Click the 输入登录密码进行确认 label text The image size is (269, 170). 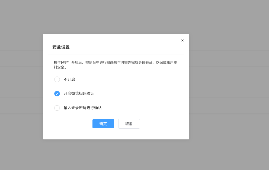point(83,108)
